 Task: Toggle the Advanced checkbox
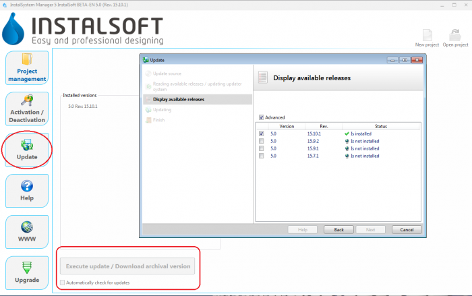[x=262, y=117]
